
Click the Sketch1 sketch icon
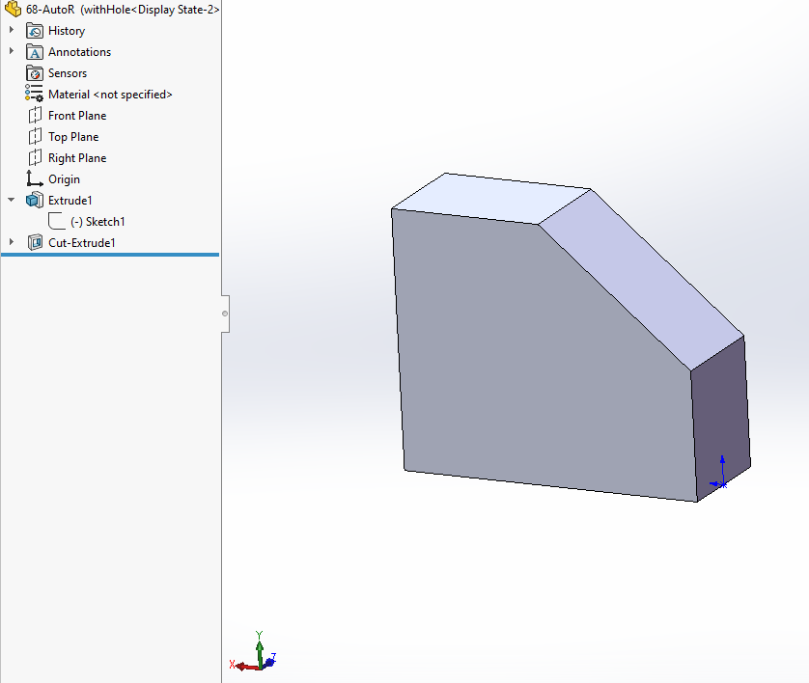tap(57, 221)
